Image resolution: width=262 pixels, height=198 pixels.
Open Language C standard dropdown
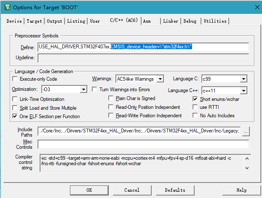click(243, 79)
